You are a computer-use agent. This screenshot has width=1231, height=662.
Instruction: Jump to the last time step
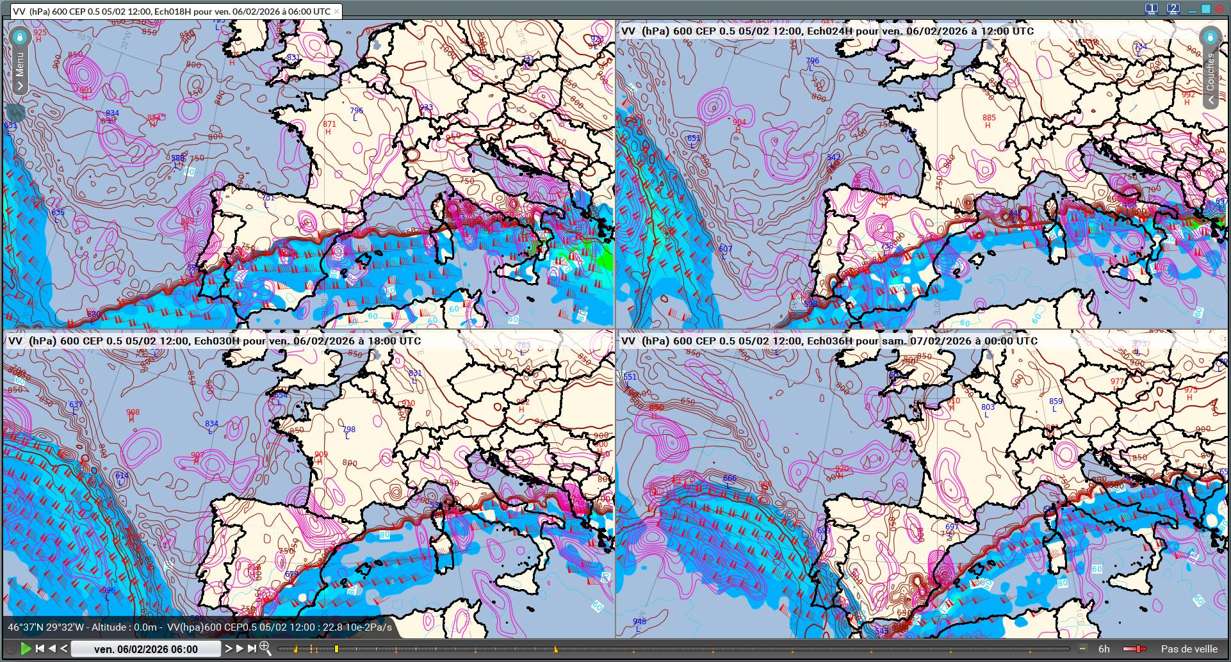[x=252, y=649]
